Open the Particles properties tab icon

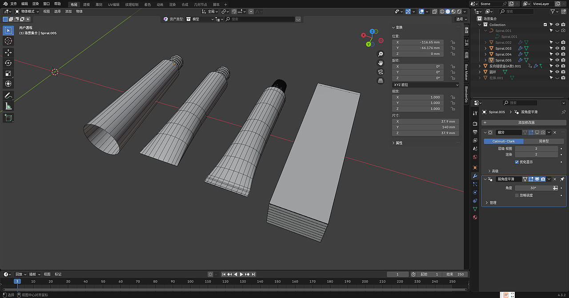[x=475, y=184]
